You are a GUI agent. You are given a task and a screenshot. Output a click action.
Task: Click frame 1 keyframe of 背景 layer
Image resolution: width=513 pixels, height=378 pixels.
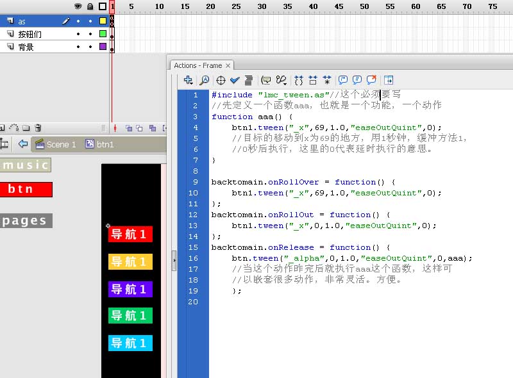coord(112,47)
